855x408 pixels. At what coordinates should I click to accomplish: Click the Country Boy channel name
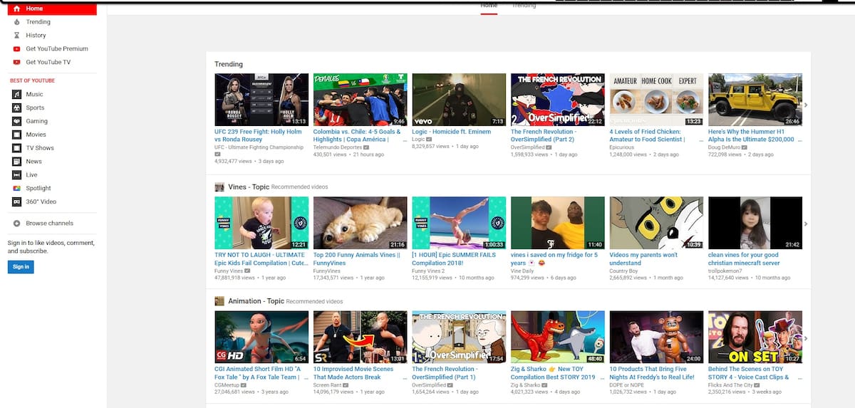pos(623,271)
